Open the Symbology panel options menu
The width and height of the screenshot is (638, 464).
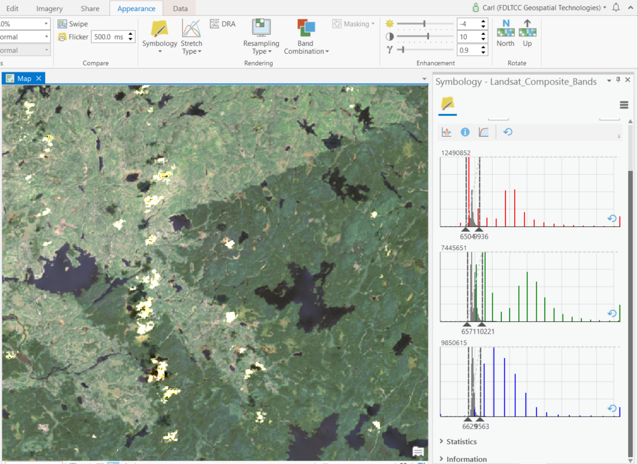coord(624,105)
